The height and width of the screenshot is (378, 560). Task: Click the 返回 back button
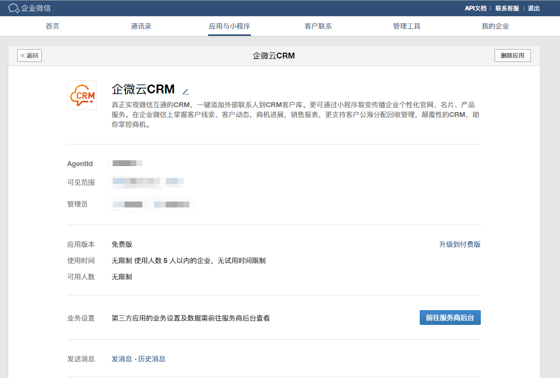(x=30, y=56)
